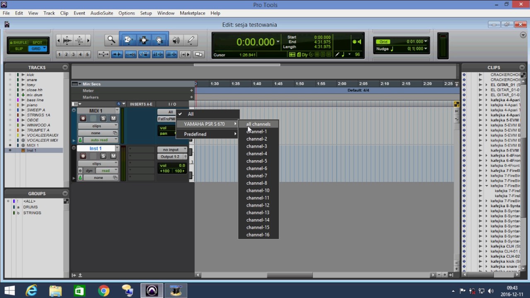
Task: Click Zoom Preset 3 button
Action: coord(73,54)
